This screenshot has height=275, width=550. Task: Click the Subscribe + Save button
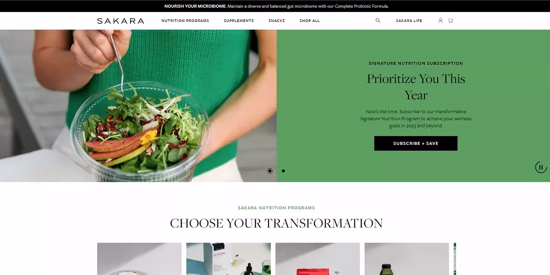click(416, 143)
